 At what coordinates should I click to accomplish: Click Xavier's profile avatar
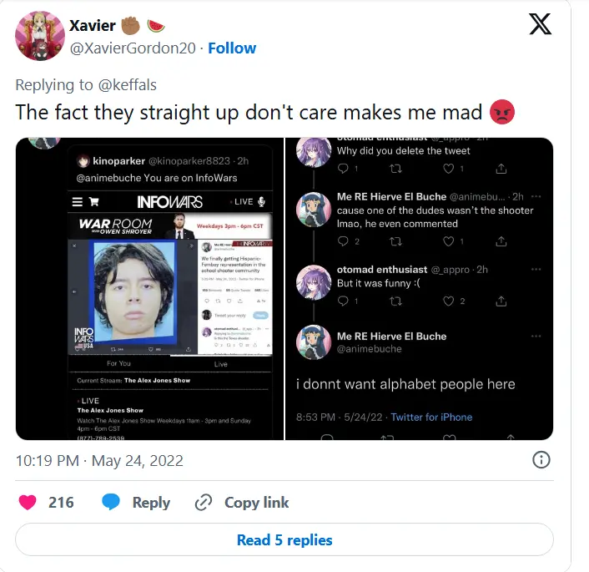pyautogui.click(x=39, y=36)
